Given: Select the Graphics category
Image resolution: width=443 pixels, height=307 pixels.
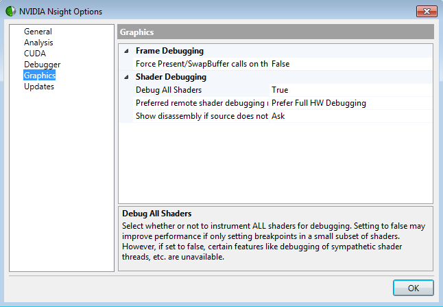Looking at the screenshot, I should (x=40, y=76).
